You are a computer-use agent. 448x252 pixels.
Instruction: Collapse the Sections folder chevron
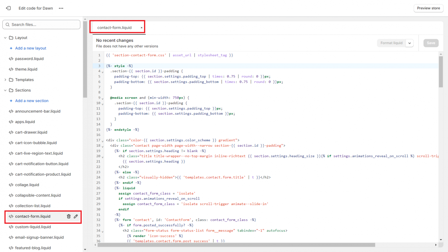point(5,90)
